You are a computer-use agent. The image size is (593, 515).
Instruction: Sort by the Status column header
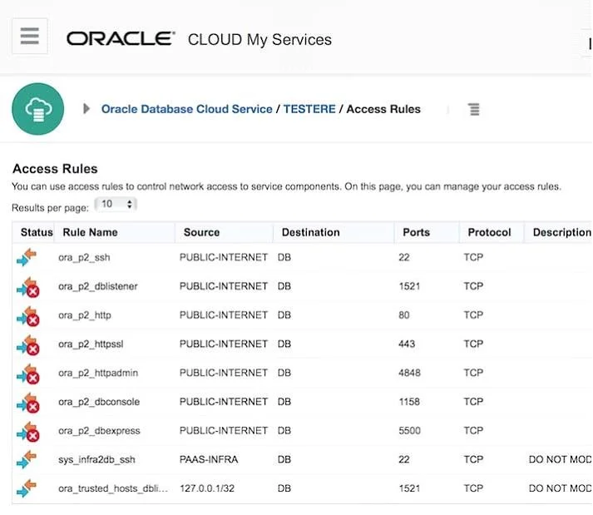37,232
